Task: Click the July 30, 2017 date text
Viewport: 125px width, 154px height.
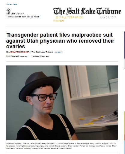Action: click(x=108, y=17)
